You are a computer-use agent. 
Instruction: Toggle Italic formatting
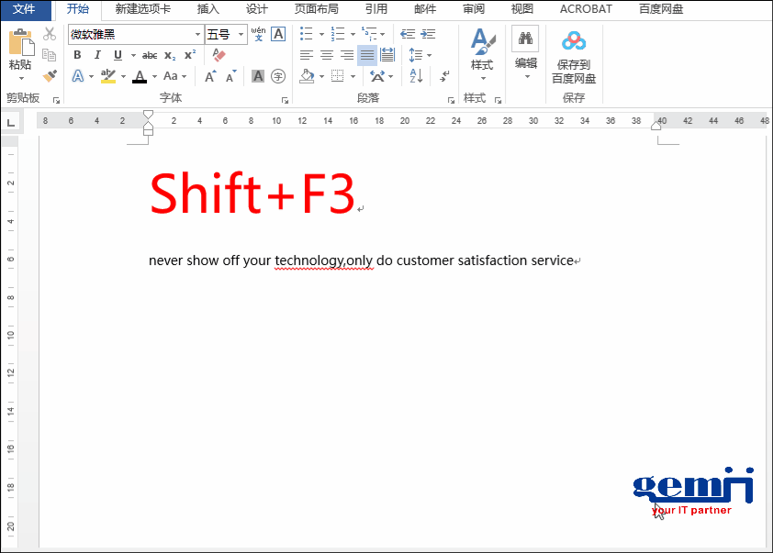coord(97,54)
